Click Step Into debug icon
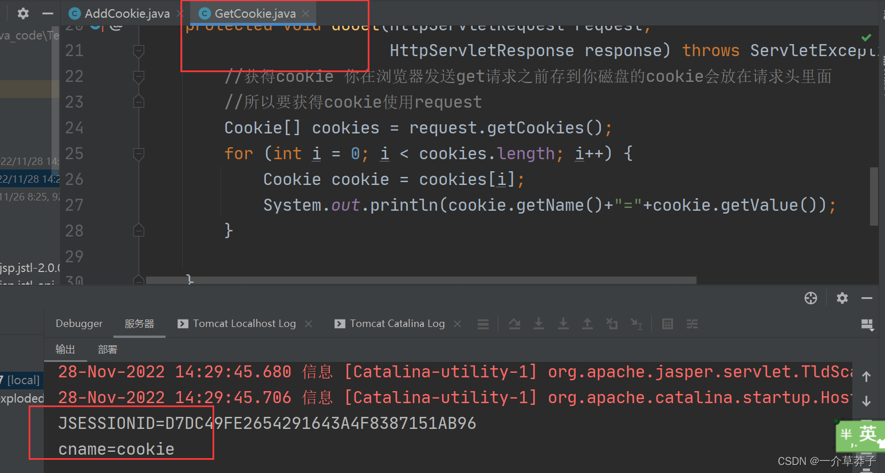Screen dimensions: 885x473 pos(539,324)
